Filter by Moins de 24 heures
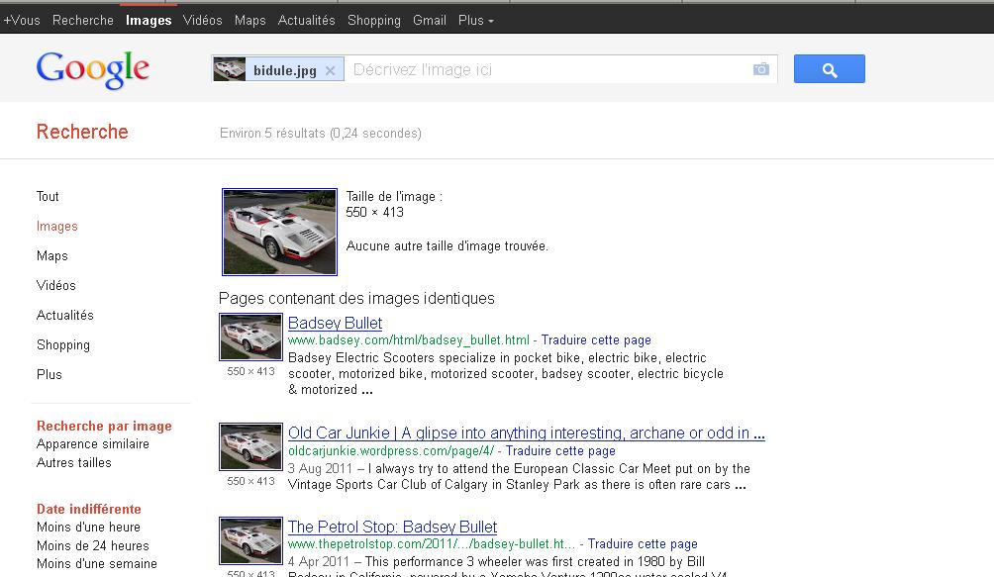994x577 pixels. 93,545
